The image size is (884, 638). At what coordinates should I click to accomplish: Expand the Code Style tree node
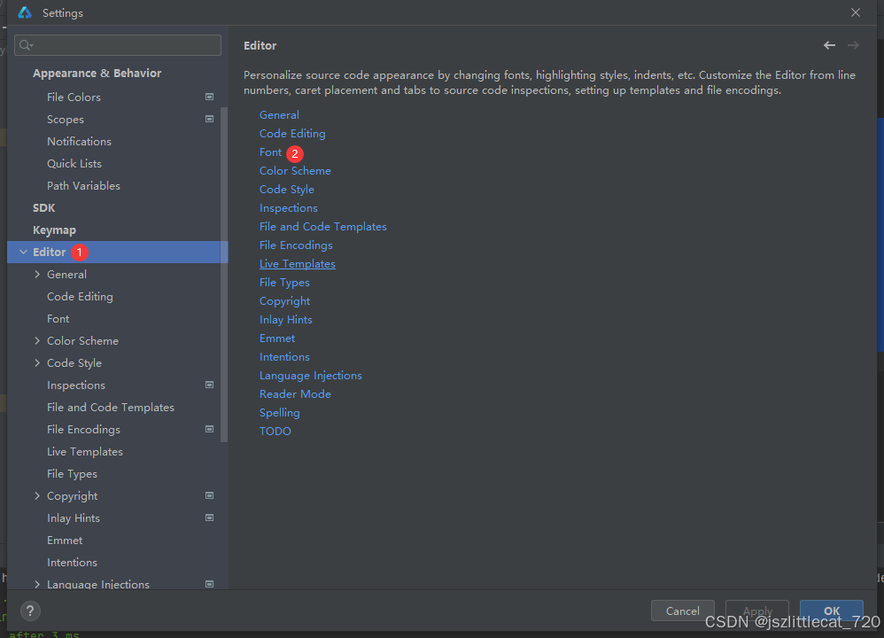click(37, 363)
